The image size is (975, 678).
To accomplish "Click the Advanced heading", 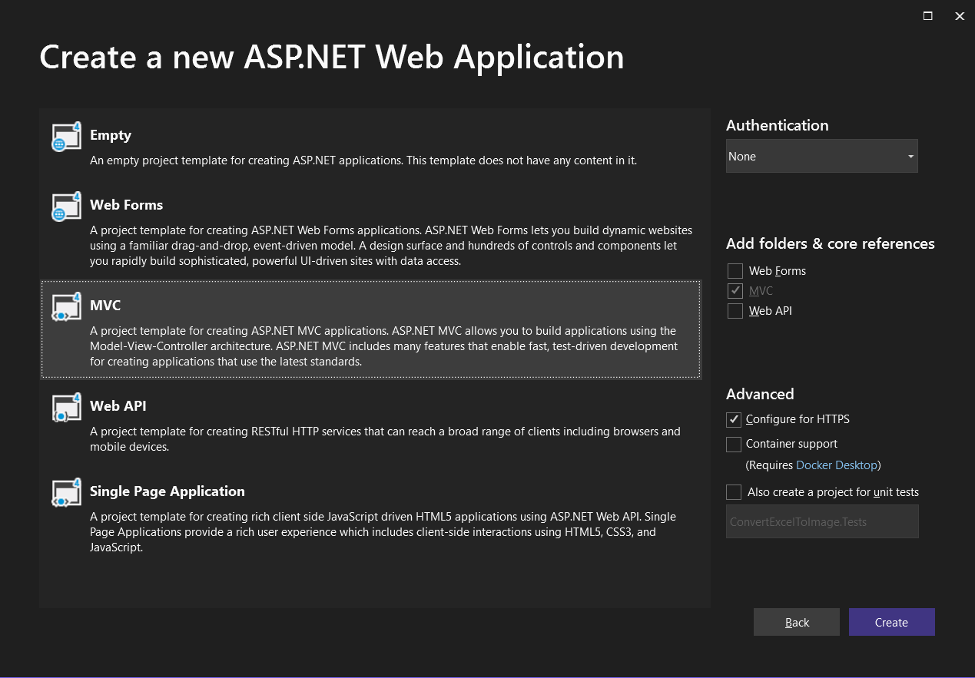I will [760, 394].
